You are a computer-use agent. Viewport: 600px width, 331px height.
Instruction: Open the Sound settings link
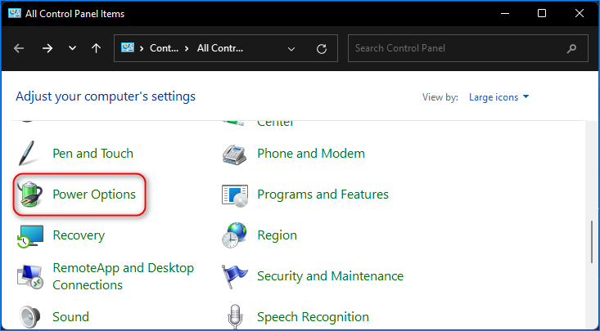[70, 316]
